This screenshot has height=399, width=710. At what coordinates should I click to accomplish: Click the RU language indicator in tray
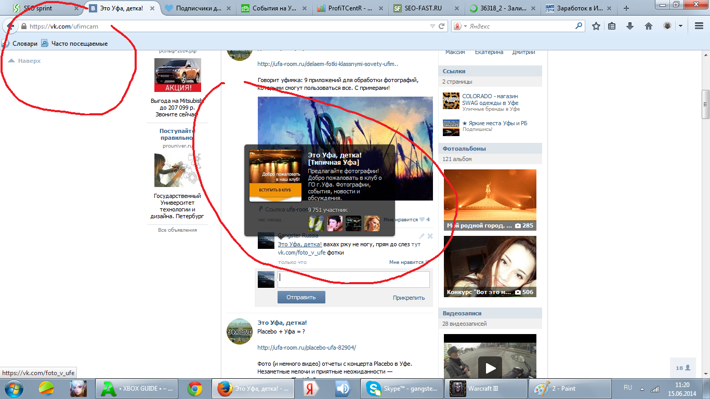tap(627, 388)
